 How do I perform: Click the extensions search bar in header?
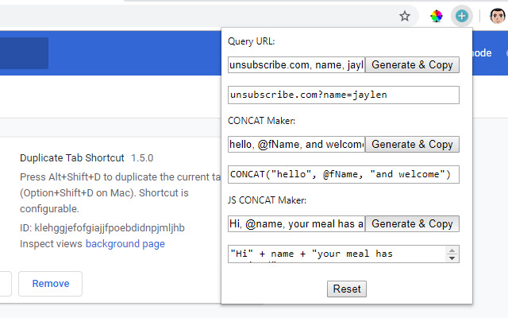[x=24, y=53]
